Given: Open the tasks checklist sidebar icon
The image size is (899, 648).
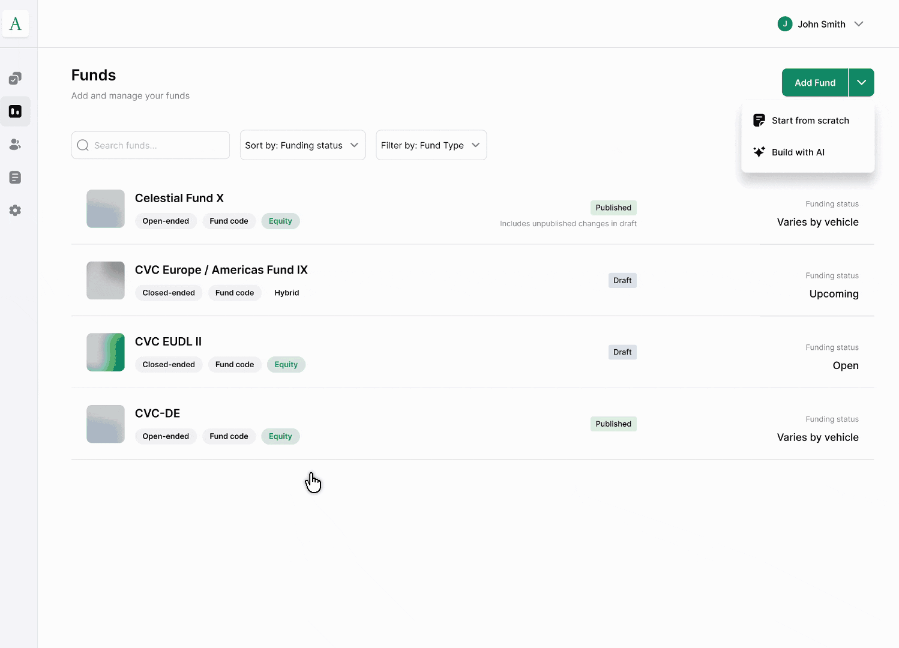Looking at the screenshot, I should 15,79.
